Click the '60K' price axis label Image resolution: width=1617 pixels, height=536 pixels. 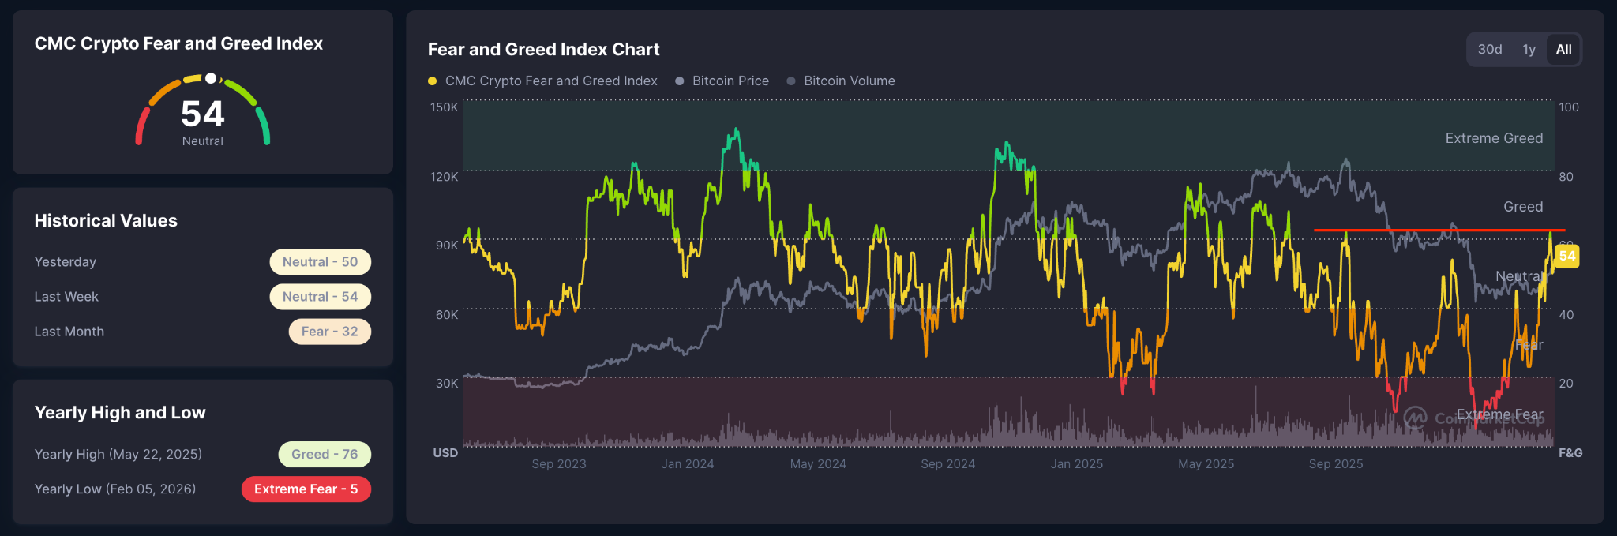[x=447, y=315]
